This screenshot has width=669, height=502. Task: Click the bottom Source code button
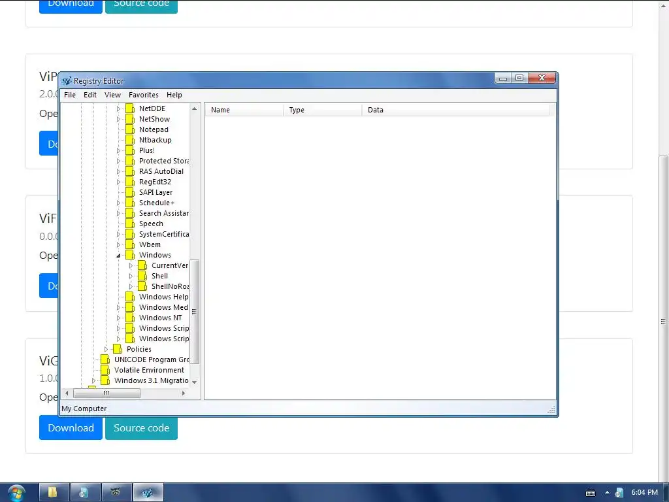[x=141, y=427]
